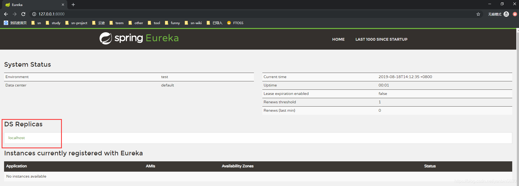Click the Application column header
Image resolution: width=519 pixels, height=186 pixels.
tap(17, 166)
